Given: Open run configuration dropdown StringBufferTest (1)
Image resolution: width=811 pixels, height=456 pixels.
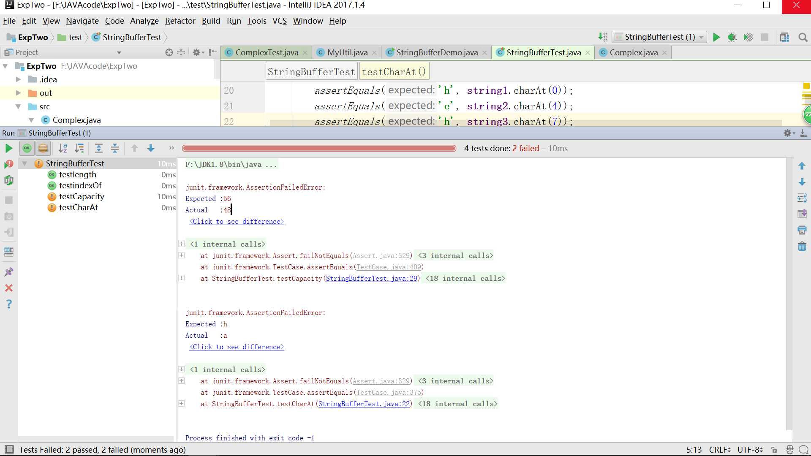Looking at the screenshot, I should [x=659, y=37].
